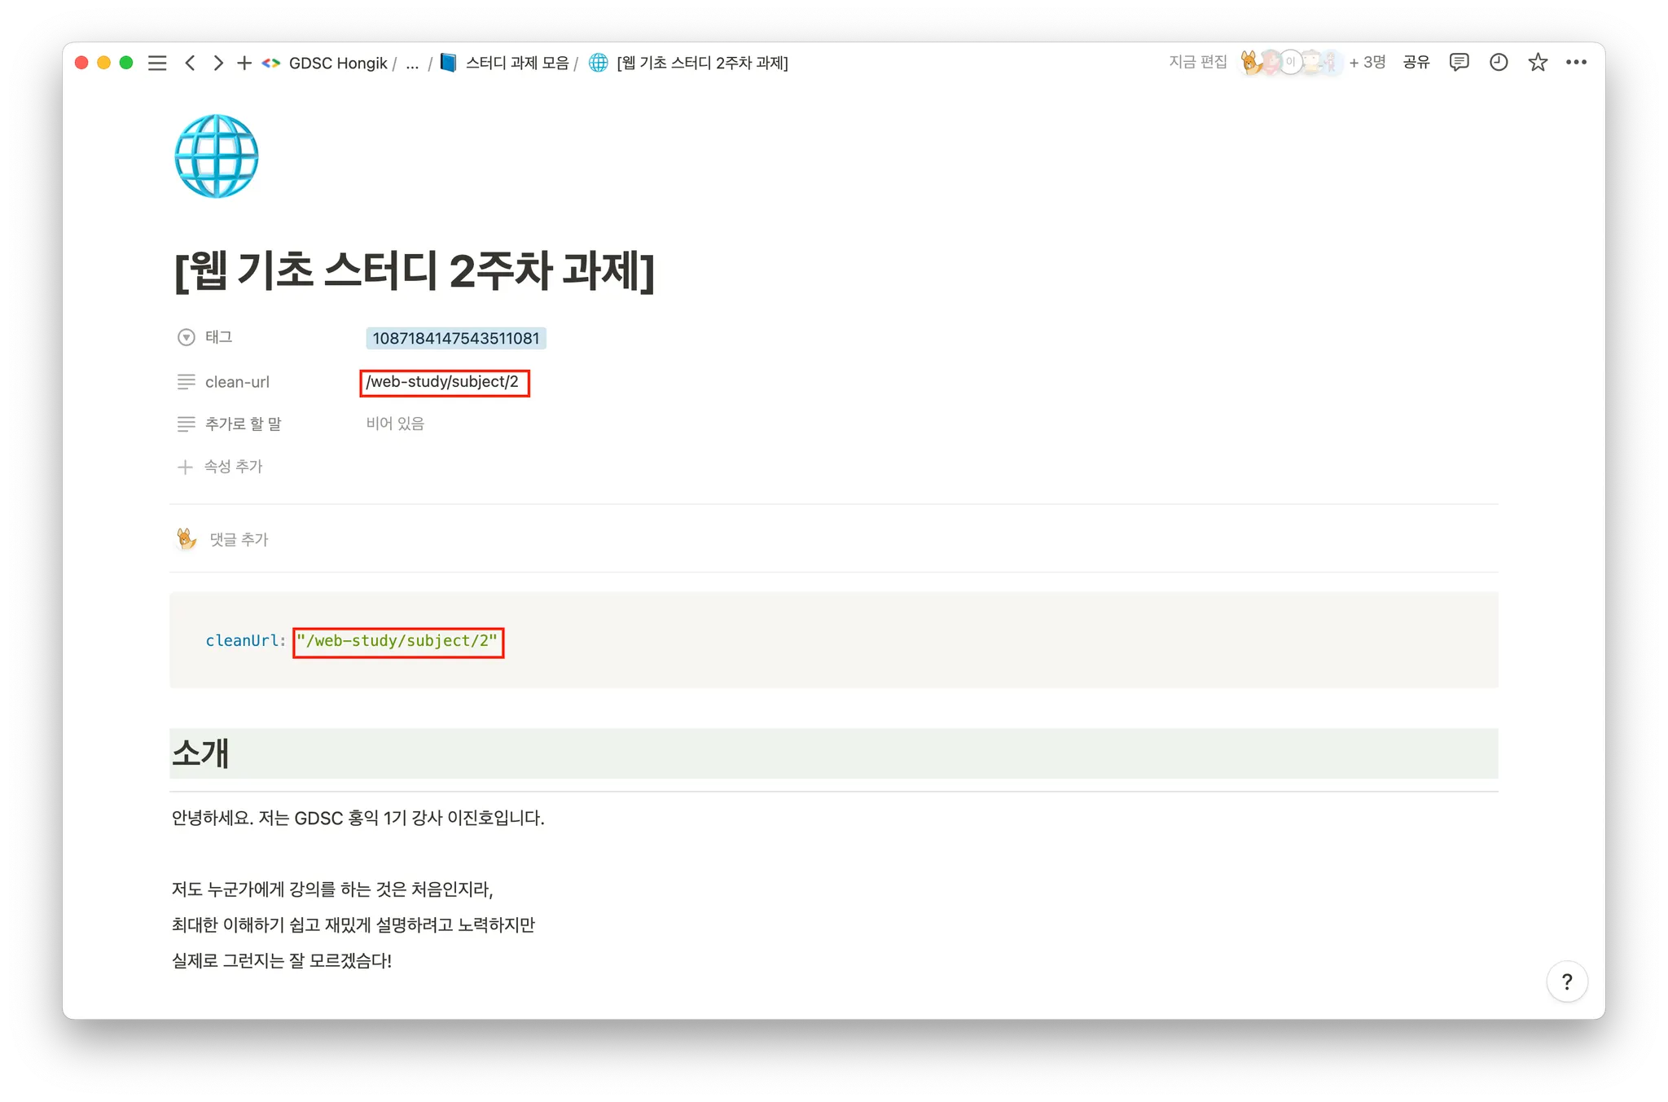Open the sidebar hamburger menu
The image size is (1668, 1102).
157,63
